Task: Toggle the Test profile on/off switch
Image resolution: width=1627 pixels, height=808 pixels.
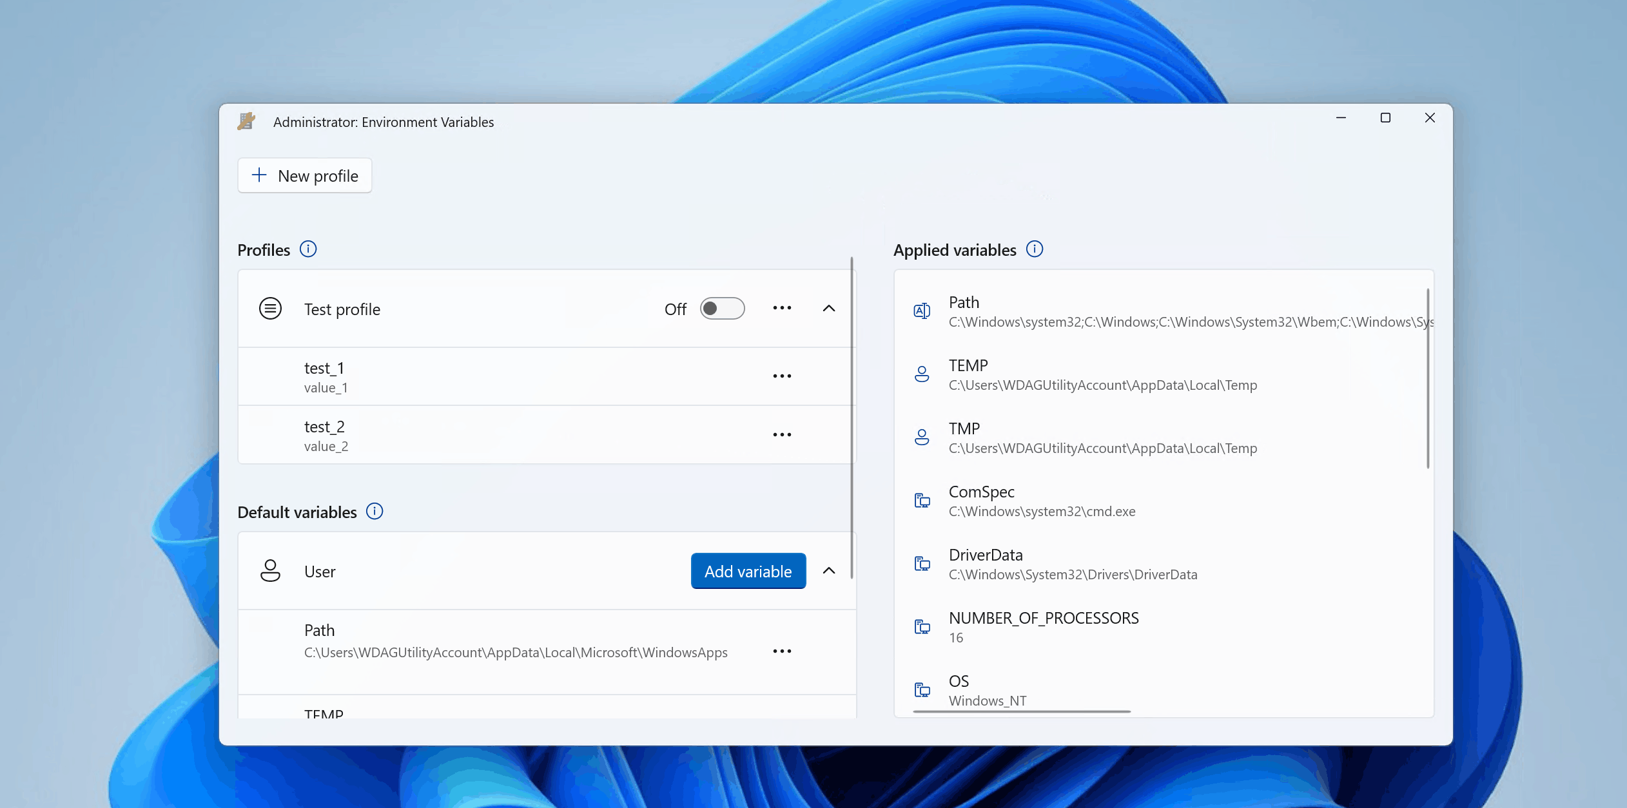Action: [x=722, y=308]
